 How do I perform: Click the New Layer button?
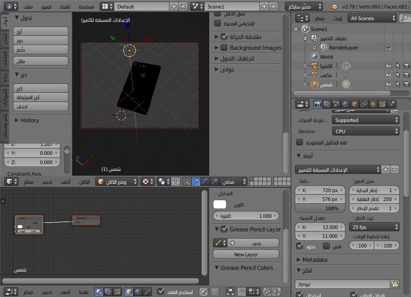tap(246, 254)
